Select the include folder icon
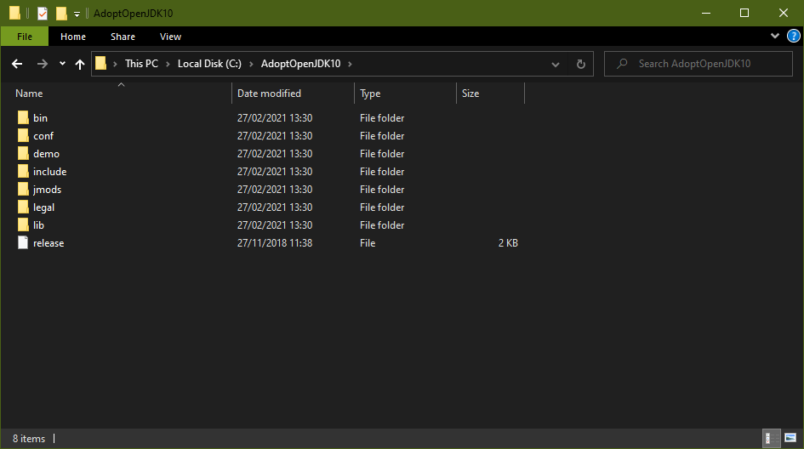804x449 pixels. 23,171
